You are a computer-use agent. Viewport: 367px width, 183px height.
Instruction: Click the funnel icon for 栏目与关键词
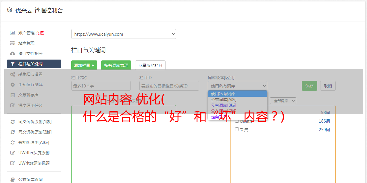click(13, 64)
